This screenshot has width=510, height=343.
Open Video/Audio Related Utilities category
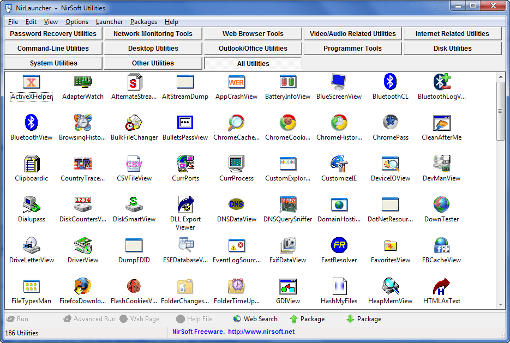tap(352, 34)
